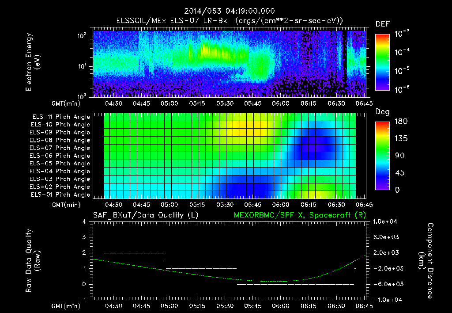Click inside the pitch angle grid plot
Screen dimensions: 452x313
(230, 156)
